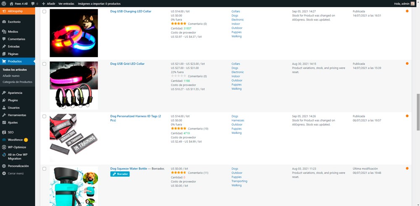This screenshot has height=206, width=420.
Task: Click Comentario (19) text
Action: pos(198,129)
